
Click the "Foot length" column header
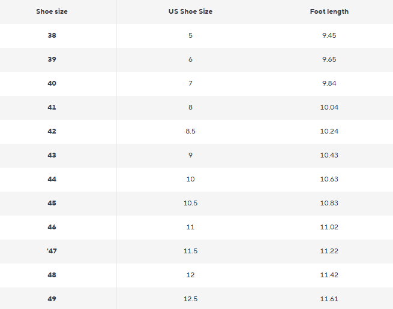click(329, 11)
